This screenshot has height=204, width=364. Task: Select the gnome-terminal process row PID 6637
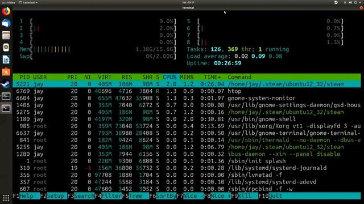coord(187,133)
